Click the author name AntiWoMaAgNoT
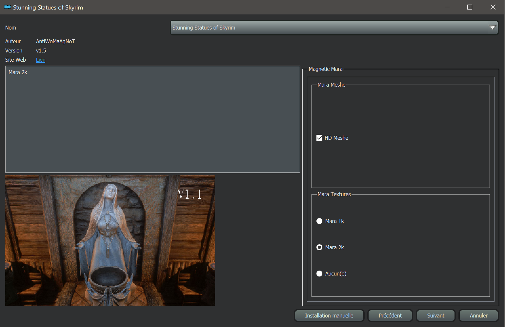The image size is (505, 327). point(55,41)
